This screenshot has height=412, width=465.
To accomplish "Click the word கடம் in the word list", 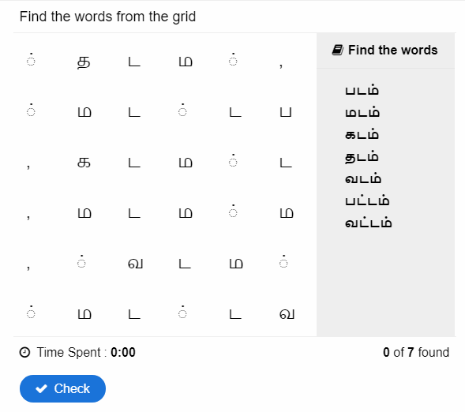I will coord(362,134).
